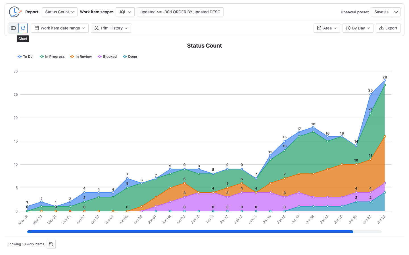Edit the JQL query field
Screen dimensions: 409x255
coord(180,12)
